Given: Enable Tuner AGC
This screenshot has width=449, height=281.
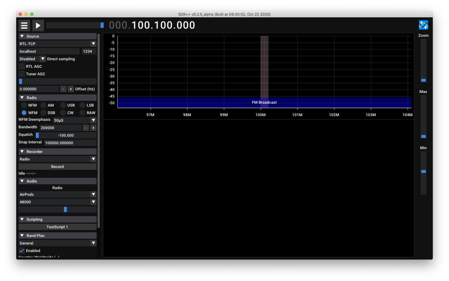Looking at the screenshot, I should pos(21,74).
